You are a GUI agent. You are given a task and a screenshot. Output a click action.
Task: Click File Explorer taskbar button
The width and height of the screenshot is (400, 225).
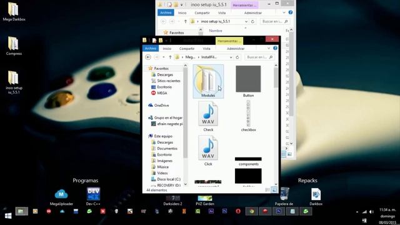[x=21, y=211]
